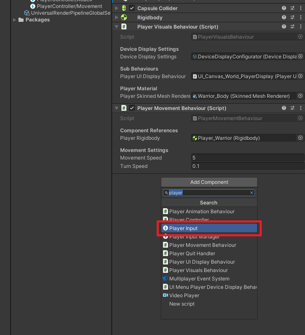Screen dimensions: 305x335
Task: Open Player Movement Behaviour preset icon
Action: pos(292,108)
